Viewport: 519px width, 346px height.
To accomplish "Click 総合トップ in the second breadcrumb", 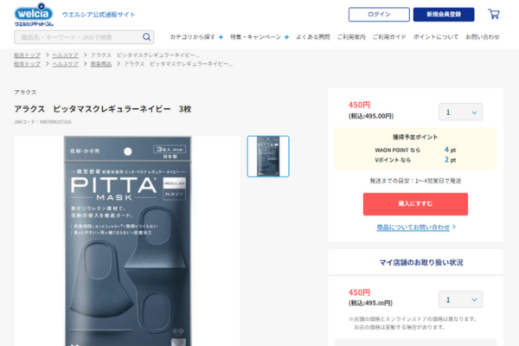I will coord(27,63).
